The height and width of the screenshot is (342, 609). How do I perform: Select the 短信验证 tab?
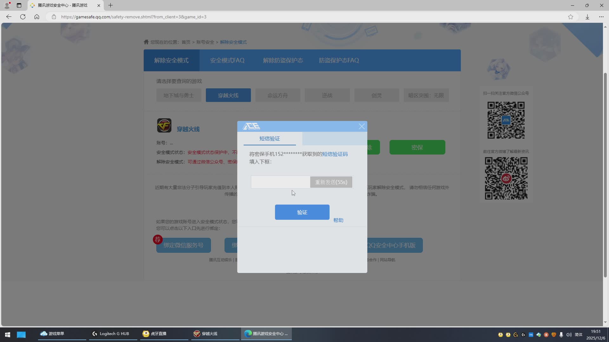[270, 139]
